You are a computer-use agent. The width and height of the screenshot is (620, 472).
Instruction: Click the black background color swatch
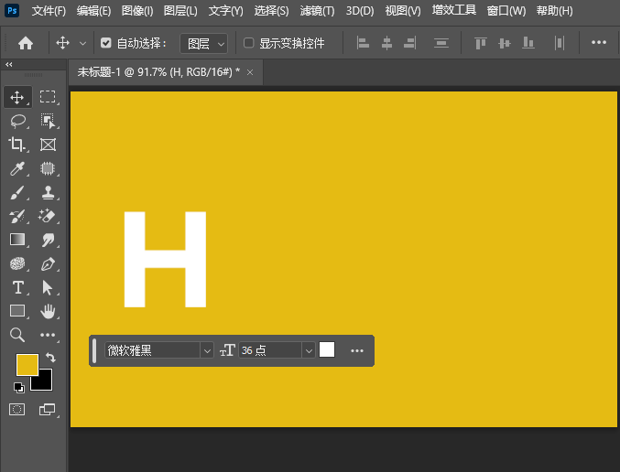pos(44,382)
